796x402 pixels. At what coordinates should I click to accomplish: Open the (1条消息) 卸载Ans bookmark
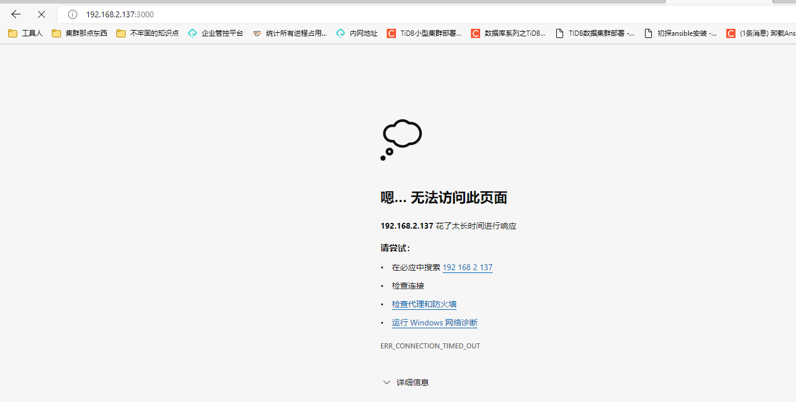pyautogui.click(x=761, y=33)
